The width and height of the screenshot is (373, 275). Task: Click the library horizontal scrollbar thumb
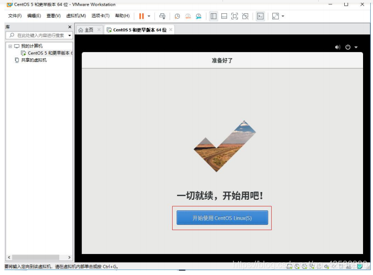tap(35, 257)
